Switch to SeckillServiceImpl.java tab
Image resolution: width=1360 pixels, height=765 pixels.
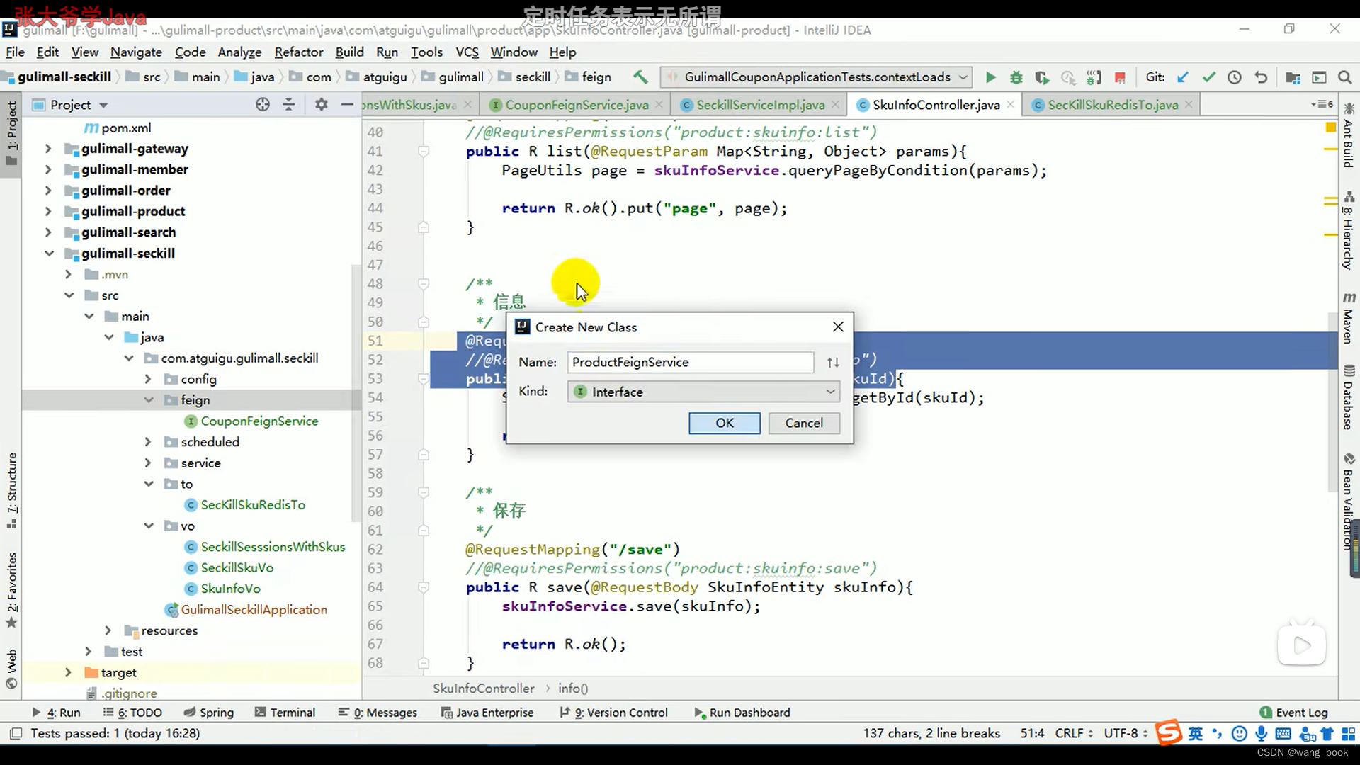759,105
